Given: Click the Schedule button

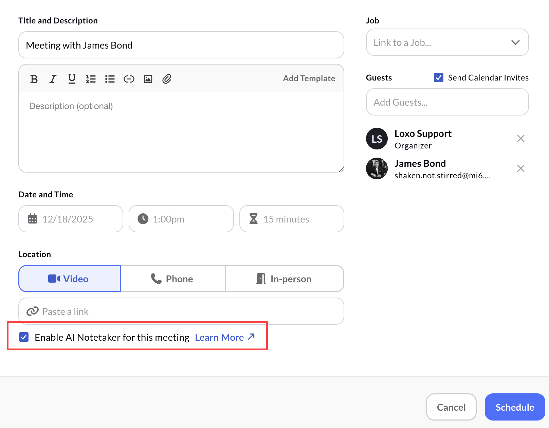Looking at the screenshot, I should 515,407.
